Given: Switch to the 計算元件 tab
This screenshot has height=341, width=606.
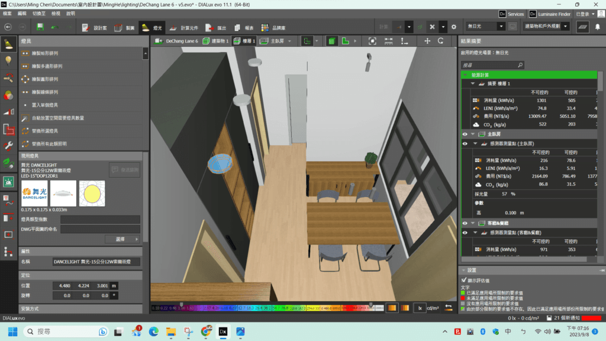Looking at the screenshot, I should click(x=184, y=28).
